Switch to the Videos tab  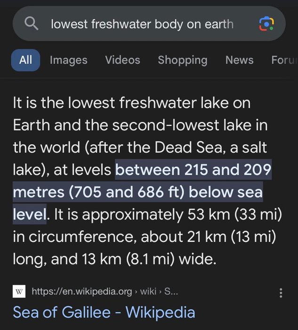pyautogui.click(x=122, y=60)
